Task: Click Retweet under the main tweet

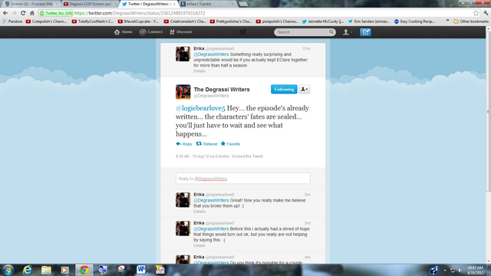Action: 206,144
